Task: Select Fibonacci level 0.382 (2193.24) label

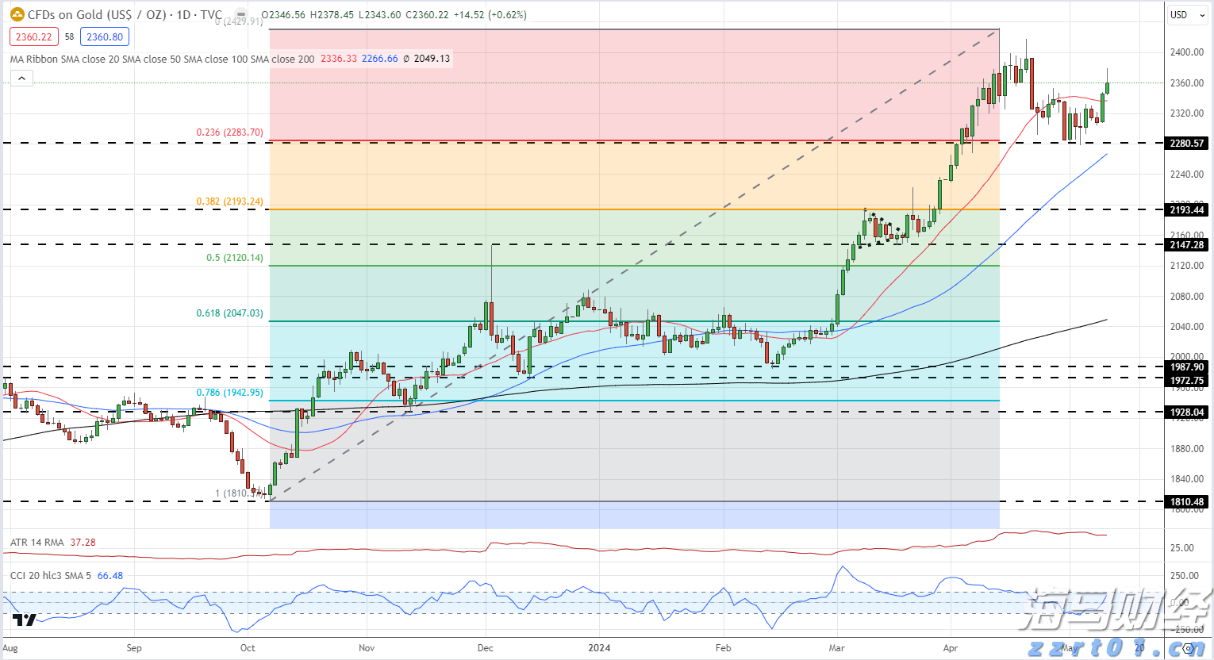Action: coord(230,201)
